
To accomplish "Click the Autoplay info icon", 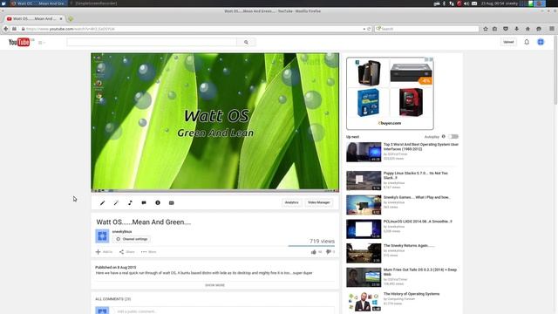I will [x=444, y=137].
